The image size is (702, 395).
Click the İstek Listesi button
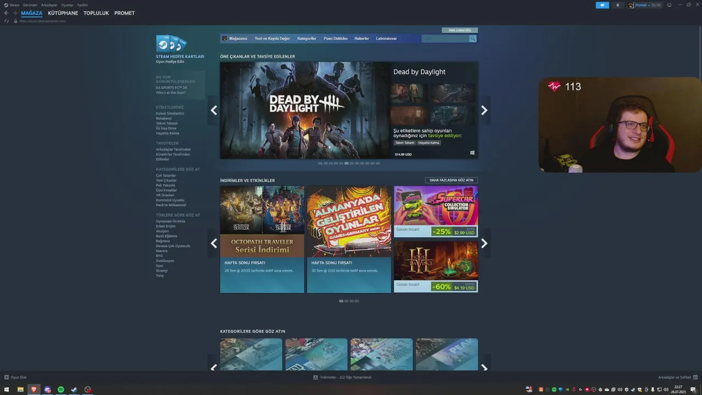[460, 30]
